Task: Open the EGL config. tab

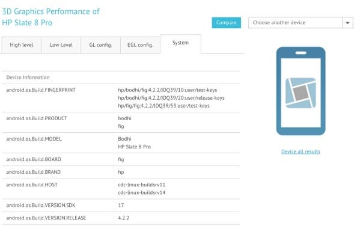Action: [x=140, y=45]
